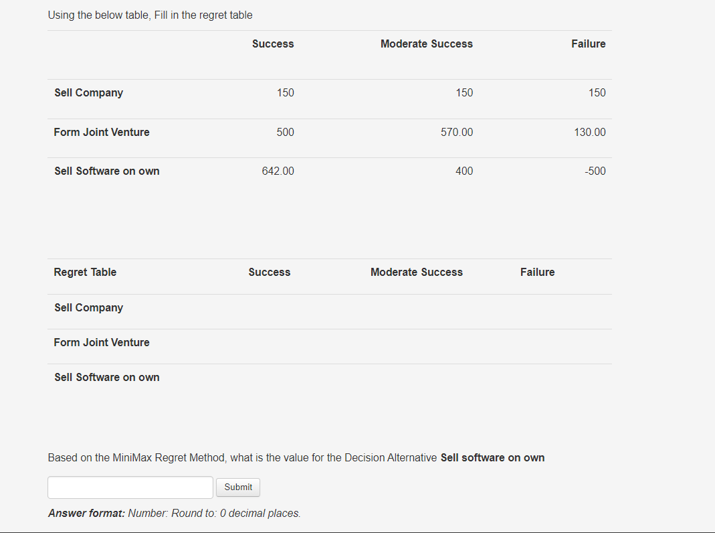
Task: Select the 642.00 payoff value
Action: [x=278, y=171]
